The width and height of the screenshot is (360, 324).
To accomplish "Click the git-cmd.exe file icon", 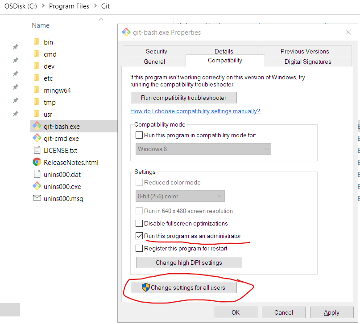I will point(37,138).
